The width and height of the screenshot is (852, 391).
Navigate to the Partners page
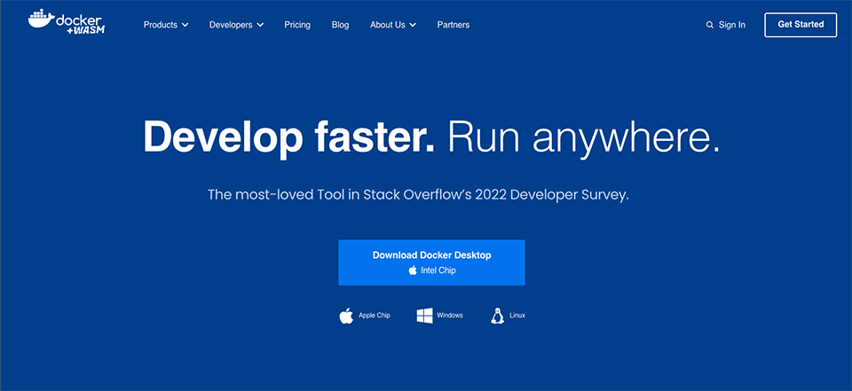tap(454, 25)
